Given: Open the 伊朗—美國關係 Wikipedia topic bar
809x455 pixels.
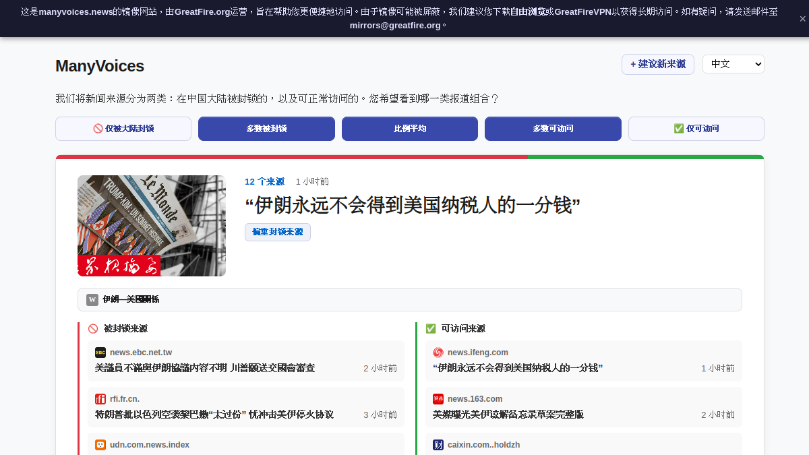Looking at the screenshot, I should 410,299.
